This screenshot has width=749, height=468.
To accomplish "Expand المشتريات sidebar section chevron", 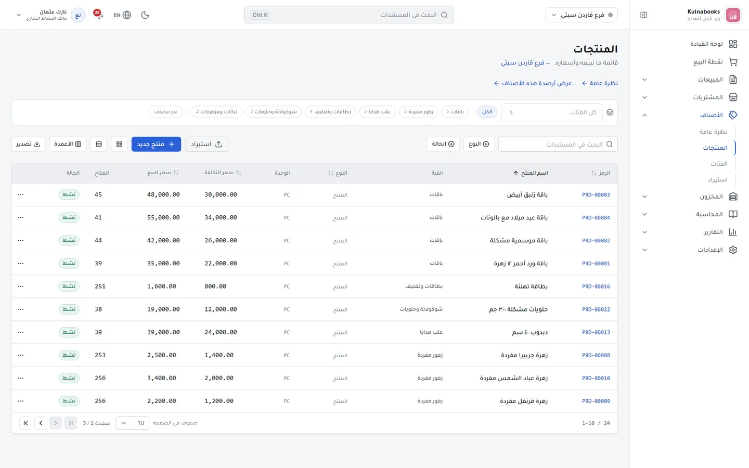I will pyautogui.click(x=644, y=97).
